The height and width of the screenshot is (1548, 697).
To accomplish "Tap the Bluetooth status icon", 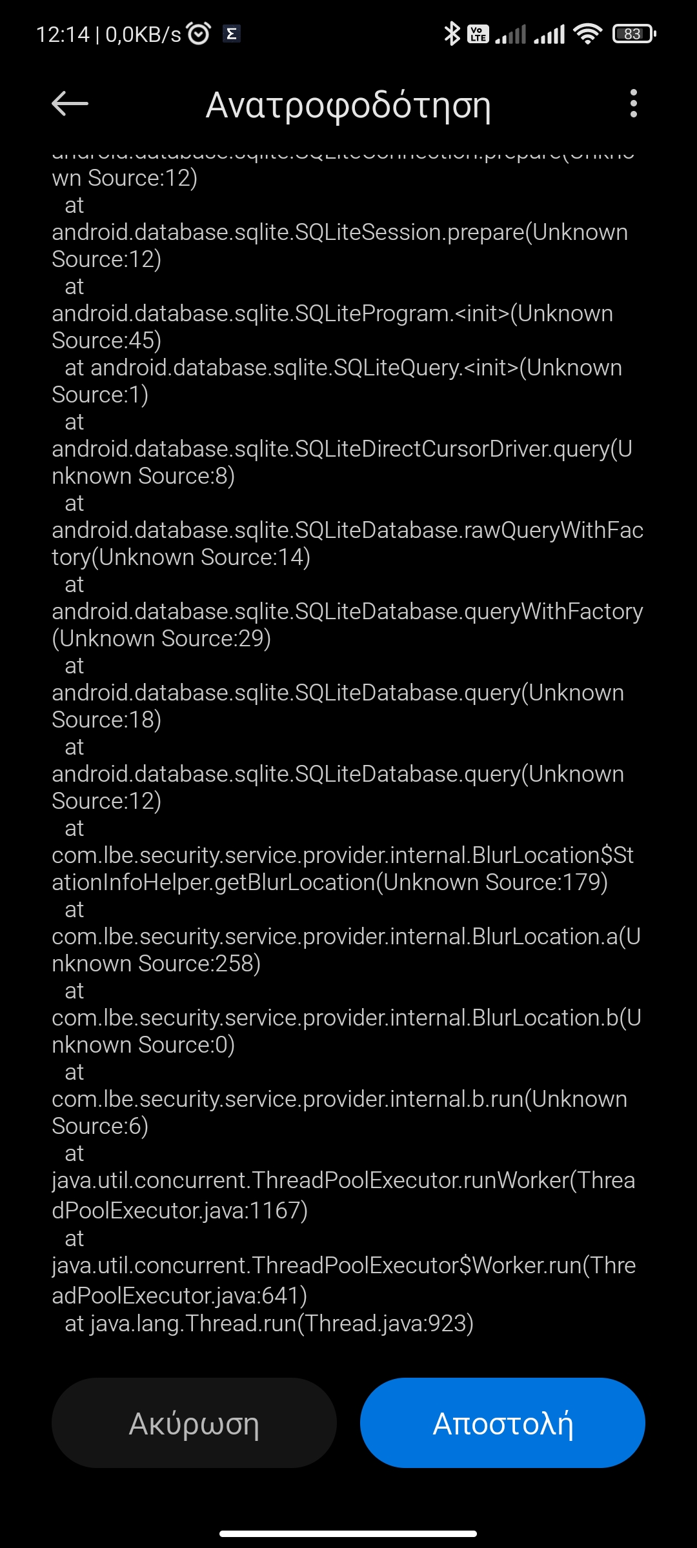I will [452, 34].
